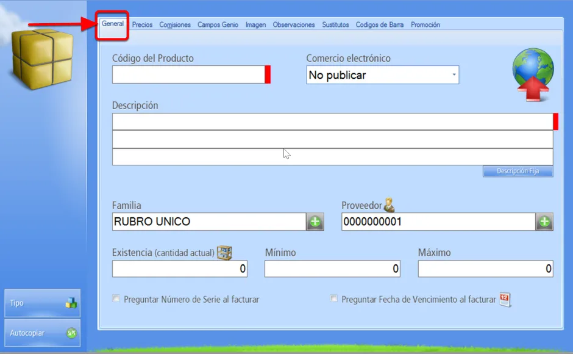This screenshot has height=354, width=573.
Task: Focus the Mínimo field
Action: [333, 269]
